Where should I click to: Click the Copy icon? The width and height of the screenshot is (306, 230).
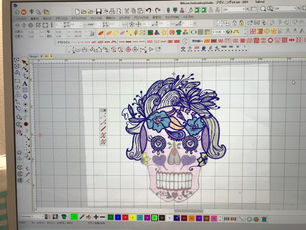tap(133, 11)
